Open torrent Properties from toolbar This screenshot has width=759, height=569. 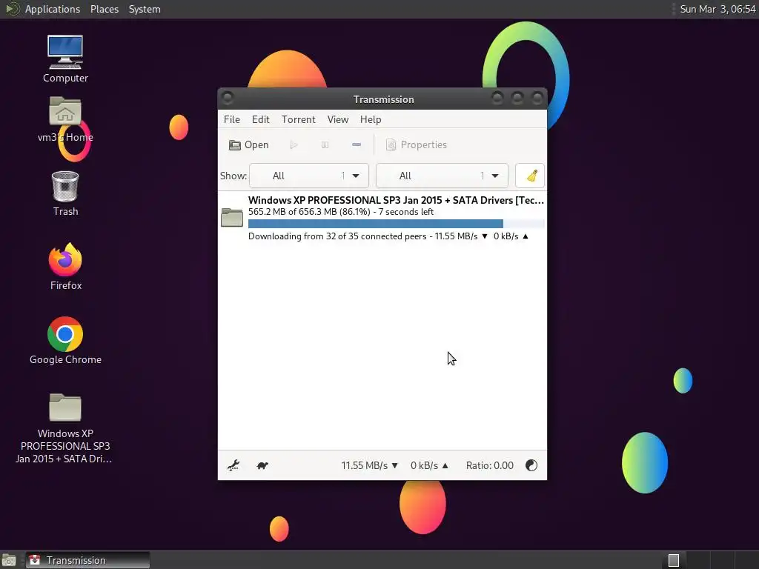(x=417, y=144)
